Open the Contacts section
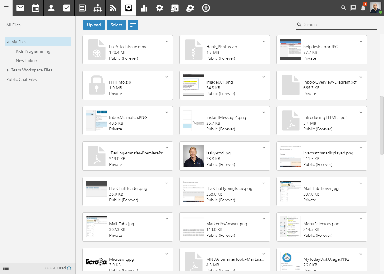This screenshot has height=274, width=384. pyautogui.click(x=51, y=8)
